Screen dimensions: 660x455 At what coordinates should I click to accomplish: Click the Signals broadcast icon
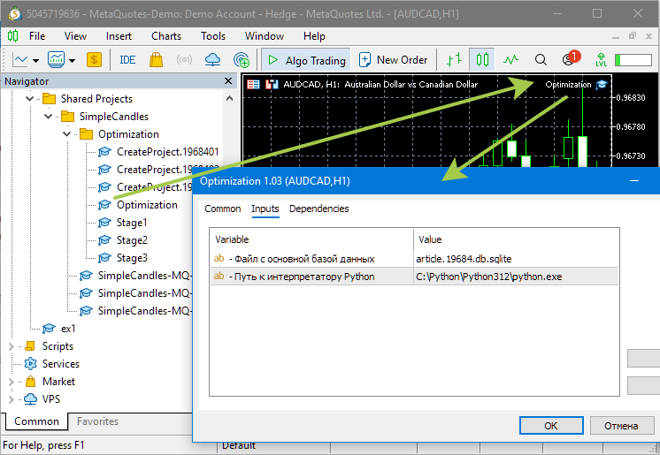pyautogui.click(x=184, y=60)
